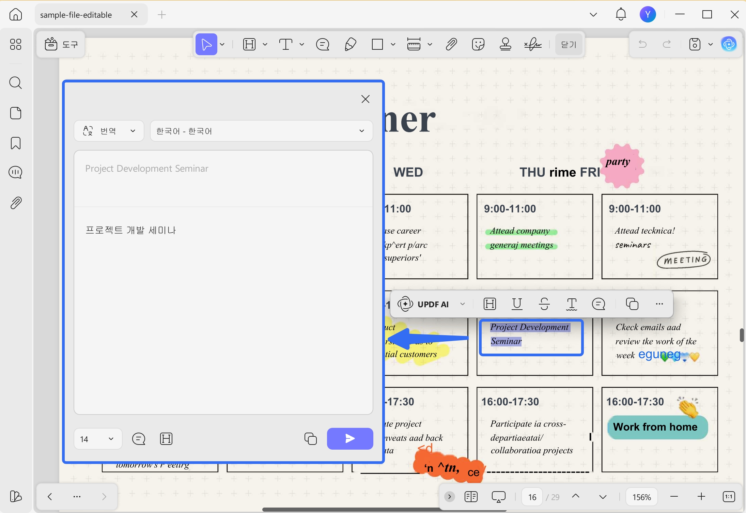Copy the translation result in popup

click(311, 439)
